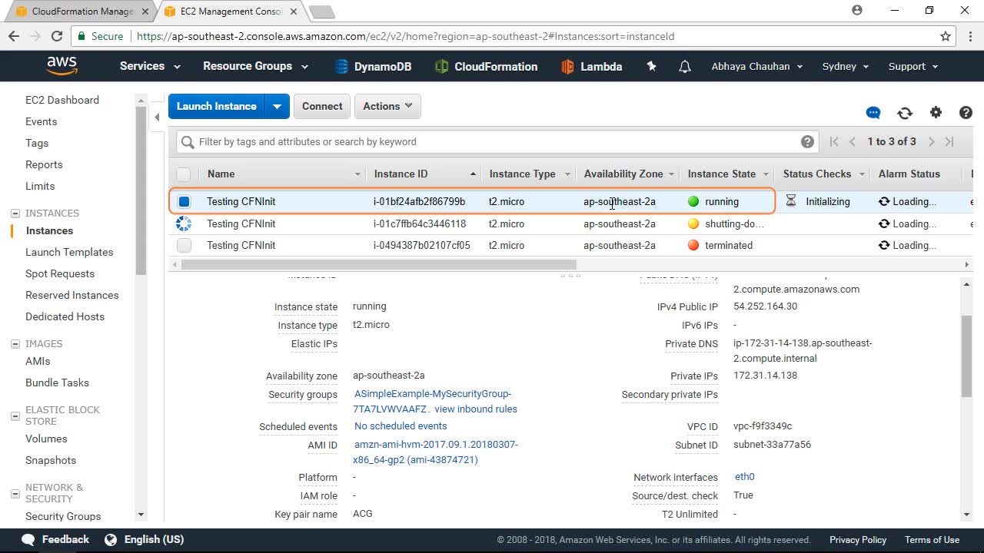This screenshot has width=984, height=553.
Task: Collapse the INSTANCES sidebar section
Action: 15,214
